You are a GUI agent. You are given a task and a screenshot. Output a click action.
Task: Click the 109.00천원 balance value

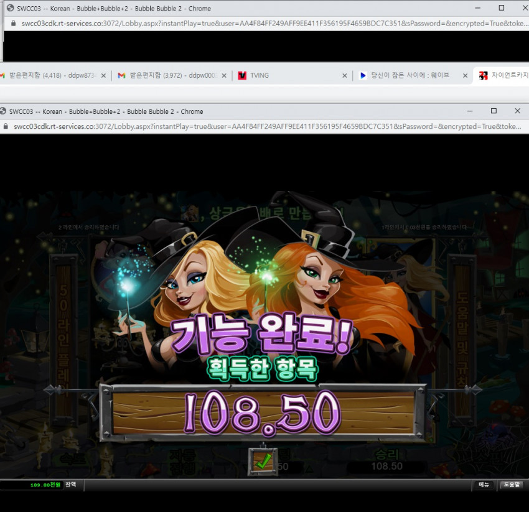click(45, 485)
